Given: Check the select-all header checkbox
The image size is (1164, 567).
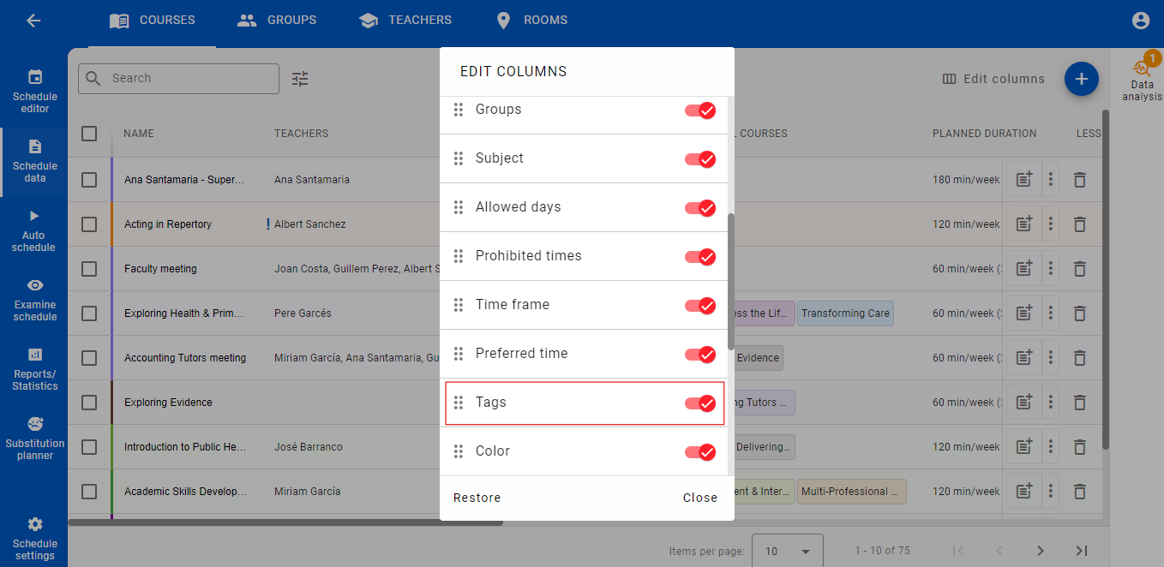Looking at the screenshot, I should point(89,134).
